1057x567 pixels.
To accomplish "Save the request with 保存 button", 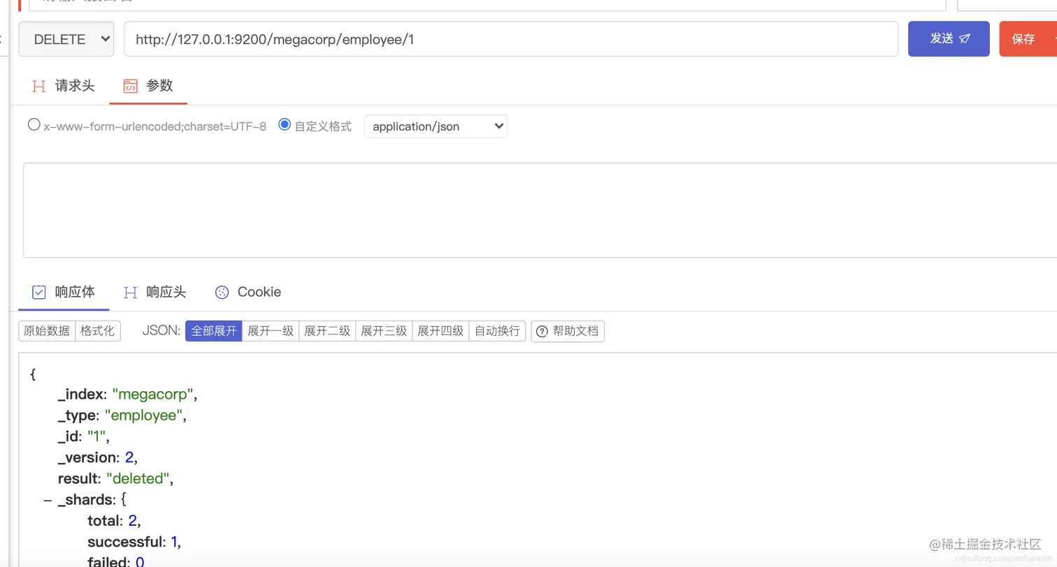I will (1028, 39).
